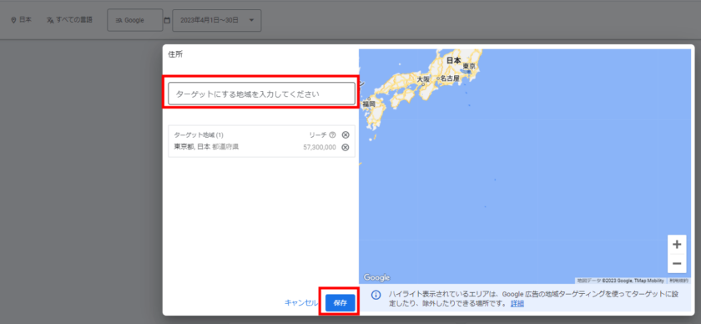This screenshot has width=701, height=324.
Task: Zoom in on the map
Action: 677,245
